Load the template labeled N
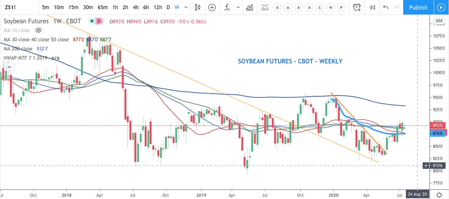449x199 pixels. [x=331, y=8]
